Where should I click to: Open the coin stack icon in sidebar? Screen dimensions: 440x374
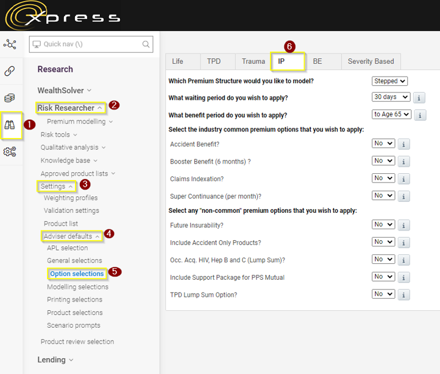pyautogui.click(x=10, y=98)
